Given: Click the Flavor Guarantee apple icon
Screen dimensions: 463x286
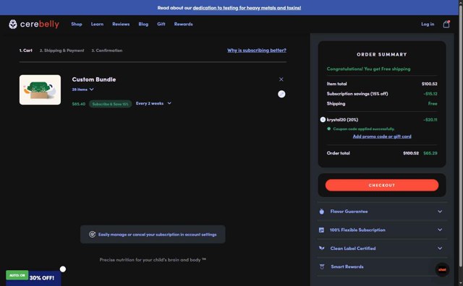Looking at the screenshot, I should [x=321, y=212].
